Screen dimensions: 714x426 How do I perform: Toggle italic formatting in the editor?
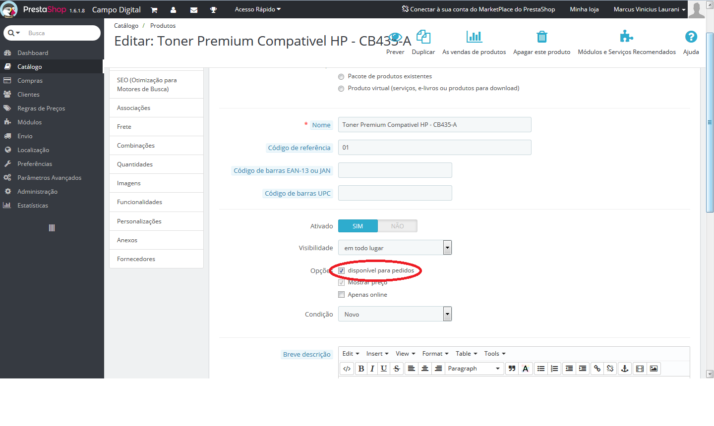[372, 369]
